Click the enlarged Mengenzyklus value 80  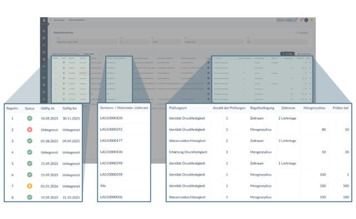click(x=324, y=130)
